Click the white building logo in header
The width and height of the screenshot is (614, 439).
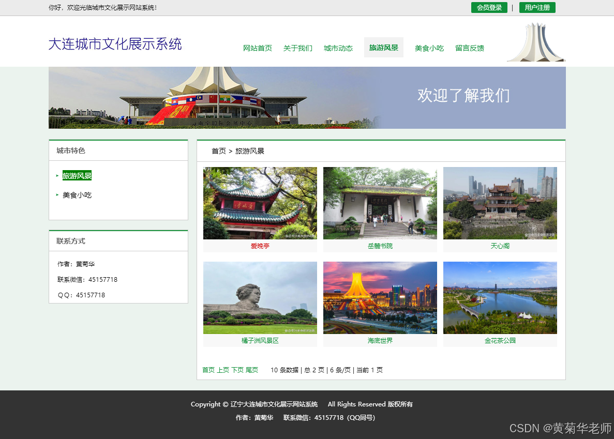[x=536, y=42]
